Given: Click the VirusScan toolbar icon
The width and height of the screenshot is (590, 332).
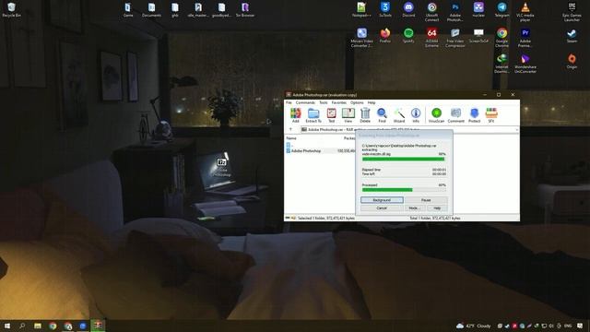Looking at the screenshot, I should [436, 115].
